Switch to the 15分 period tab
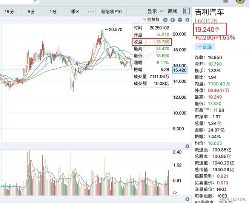249x203 pixels. click(x=9, y=12)
